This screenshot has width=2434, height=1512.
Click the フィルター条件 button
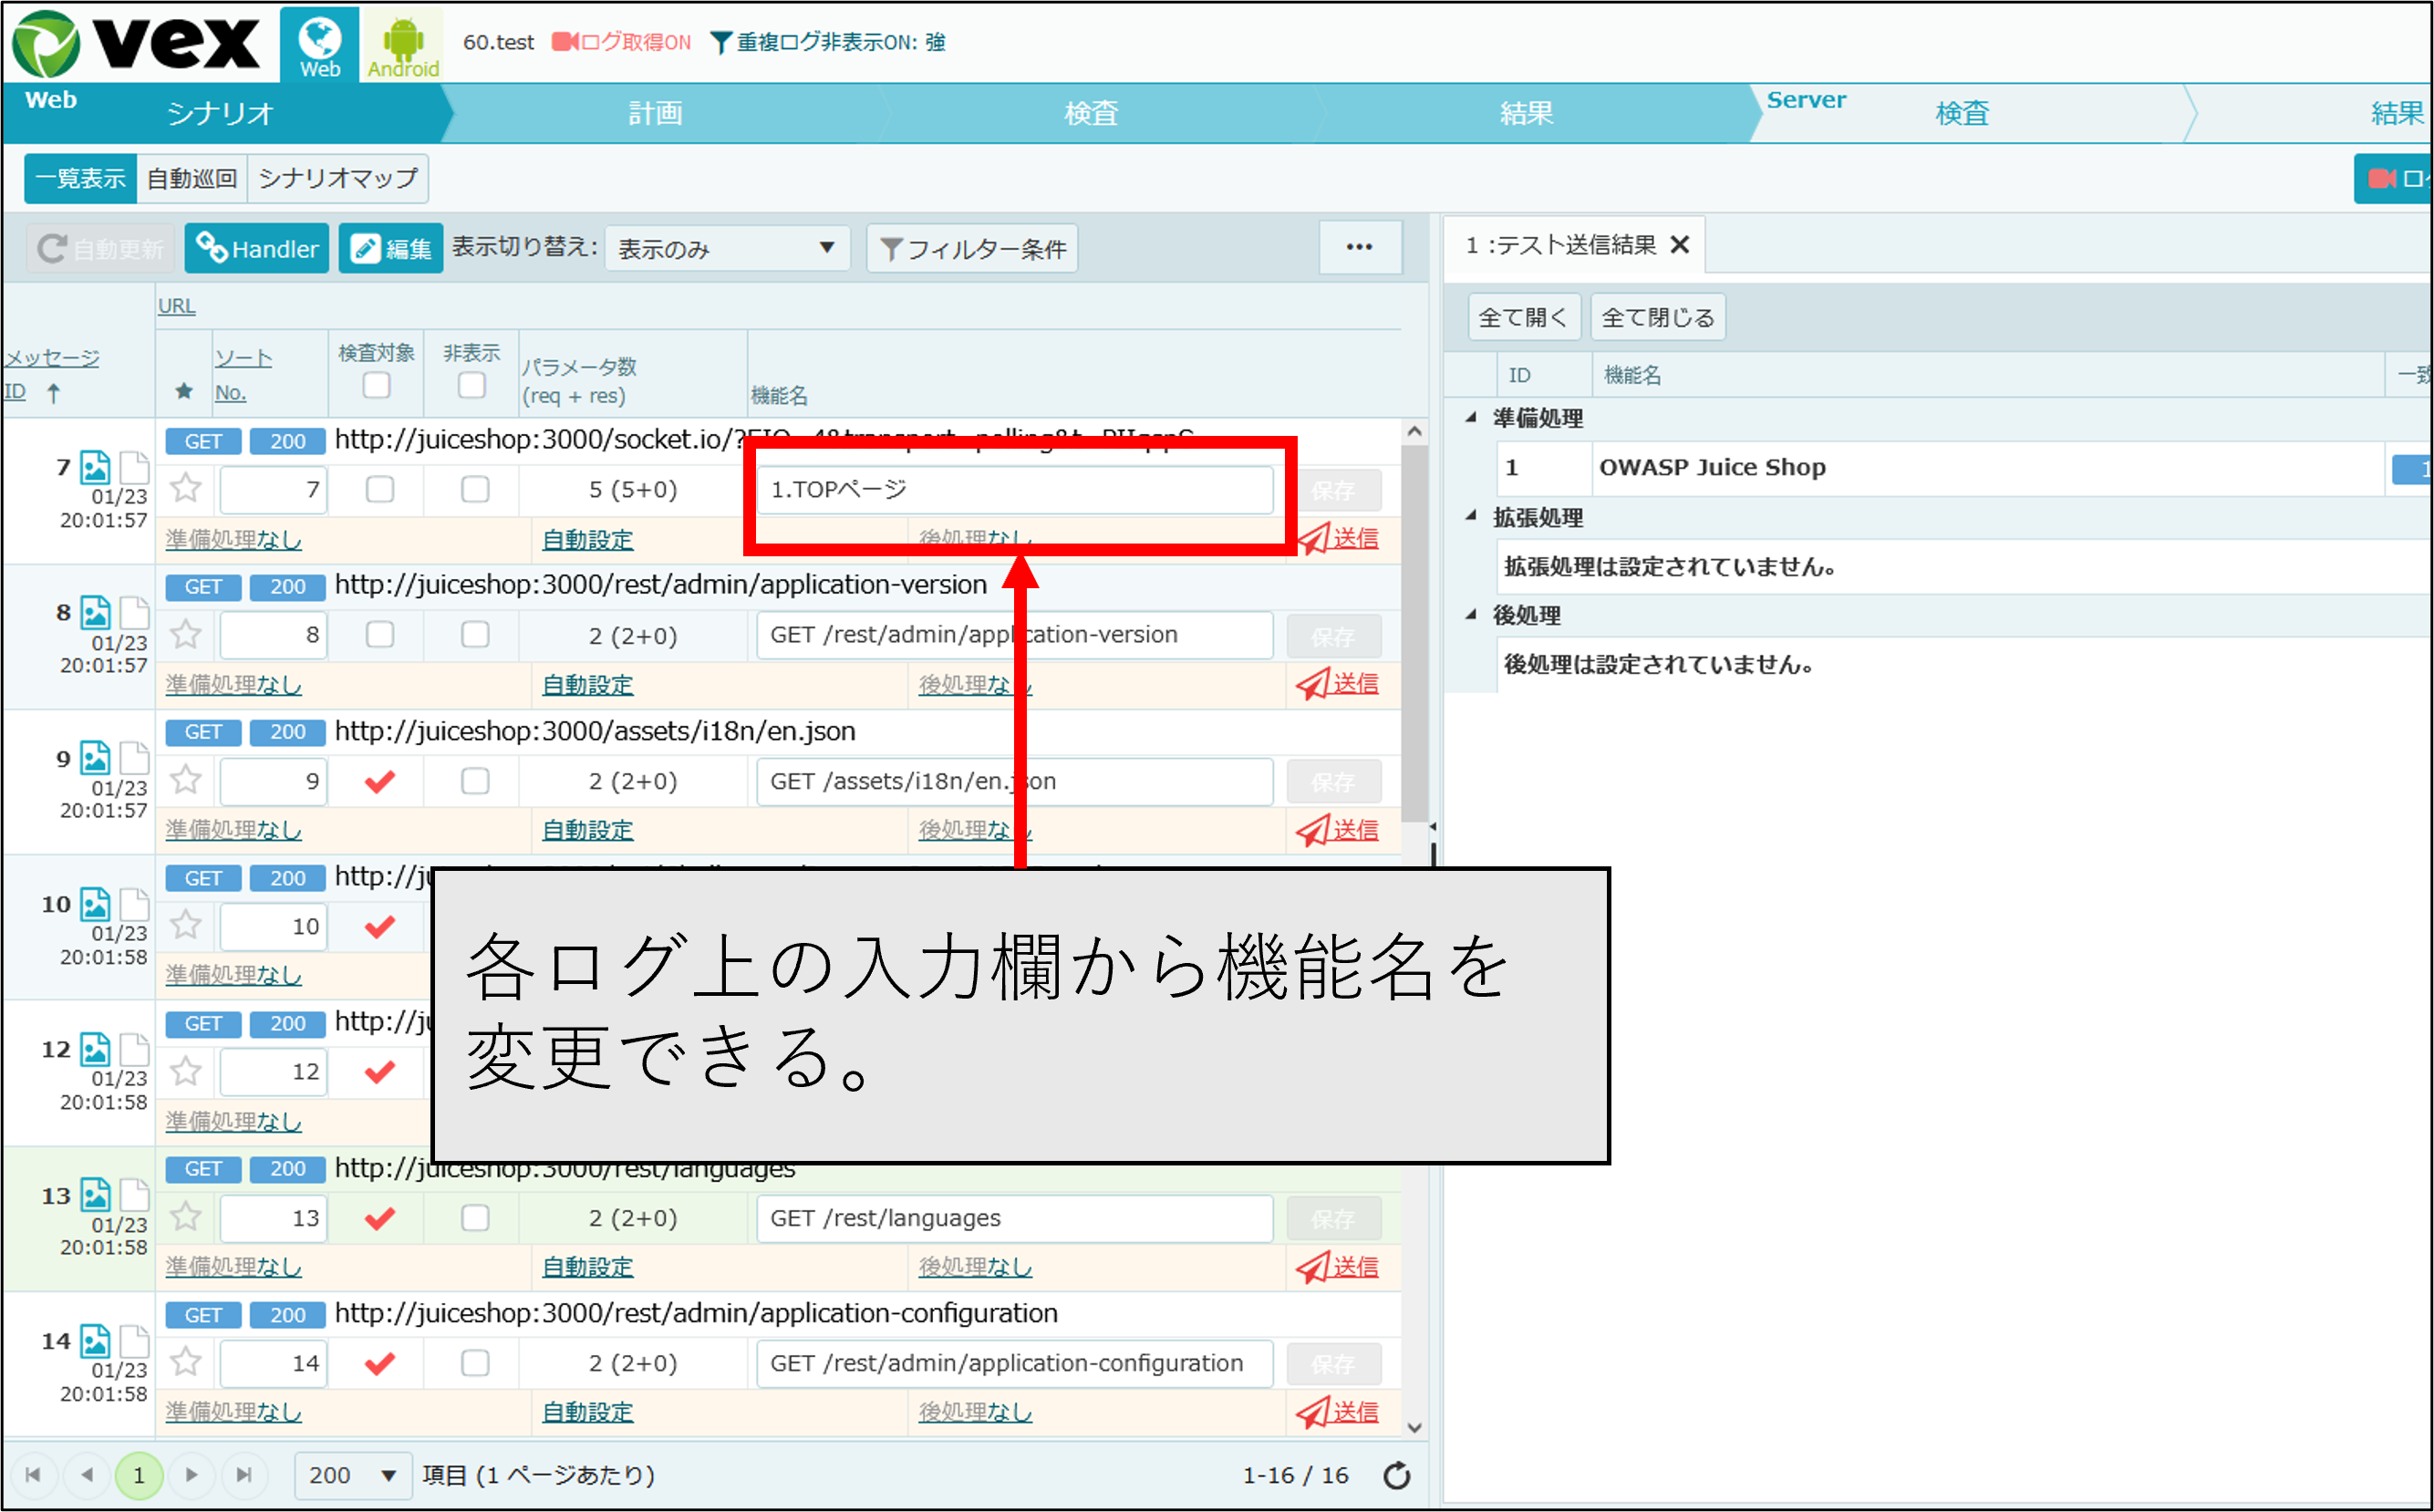(972, 248)
